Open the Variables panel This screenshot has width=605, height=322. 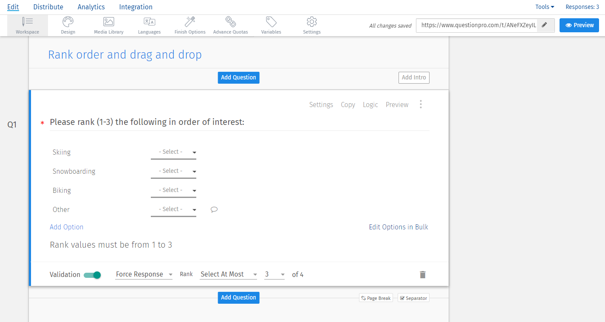pos(271,25)
